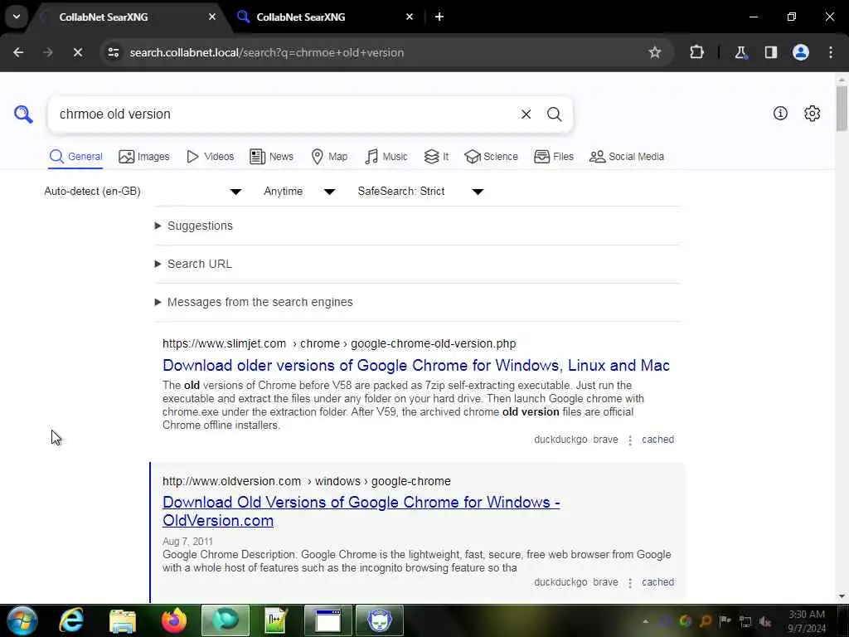Launch Firefox from the taskbar
849x637 pixels.
(174, 620)
